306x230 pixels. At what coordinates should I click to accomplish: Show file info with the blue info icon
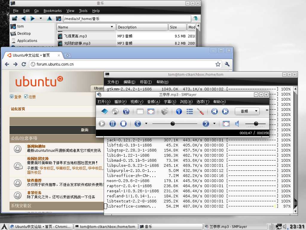179,111
